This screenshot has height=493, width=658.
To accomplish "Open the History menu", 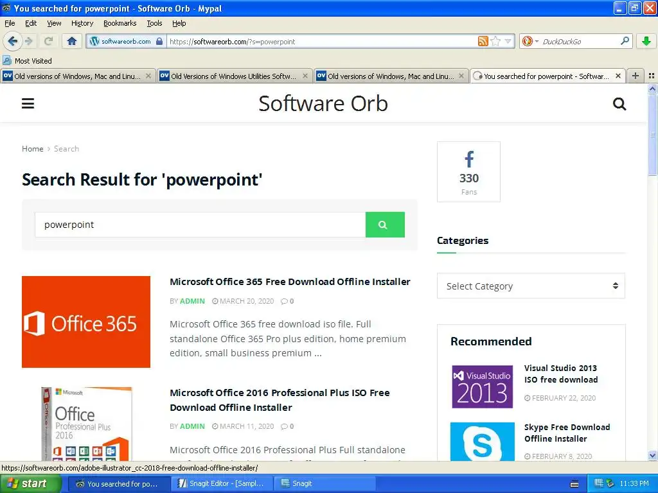I will click(82, 23).
